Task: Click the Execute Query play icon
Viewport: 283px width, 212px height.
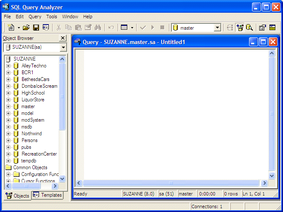Action: point(153,28)
